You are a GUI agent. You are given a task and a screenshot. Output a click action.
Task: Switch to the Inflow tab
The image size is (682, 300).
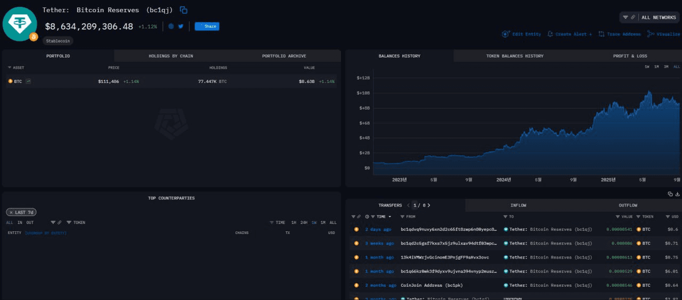(518, 205)
